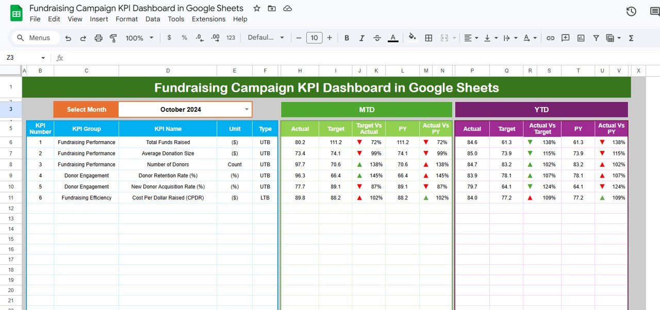This screenshot has height=310, width=660.
Task: Open the Google Sheets home icon
Action: (x=16, y=13)
